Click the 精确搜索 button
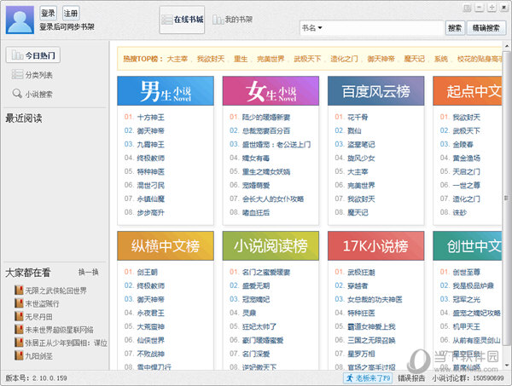 [486, 28]
